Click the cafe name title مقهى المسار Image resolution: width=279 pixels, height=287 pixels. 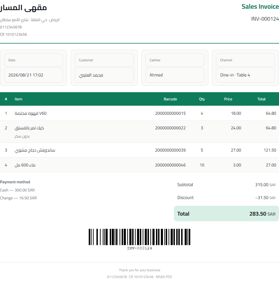click(x=23, y=8)
